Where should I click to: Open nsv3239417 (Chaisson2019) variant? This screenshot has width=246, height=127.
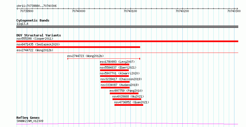[x=121, y=79]
